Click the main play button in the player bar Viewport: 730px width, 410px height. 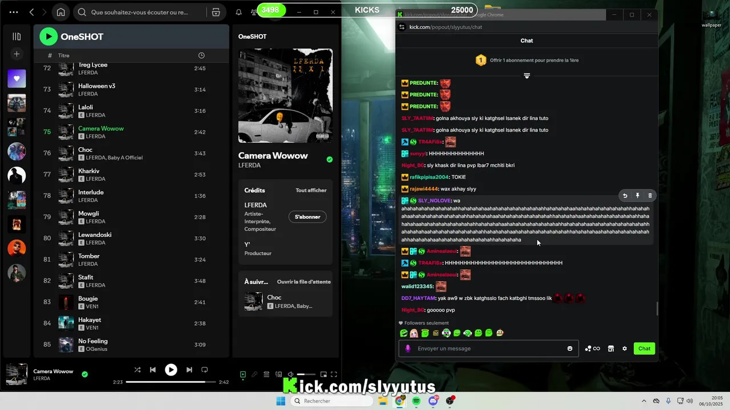[x=171, y=370]
